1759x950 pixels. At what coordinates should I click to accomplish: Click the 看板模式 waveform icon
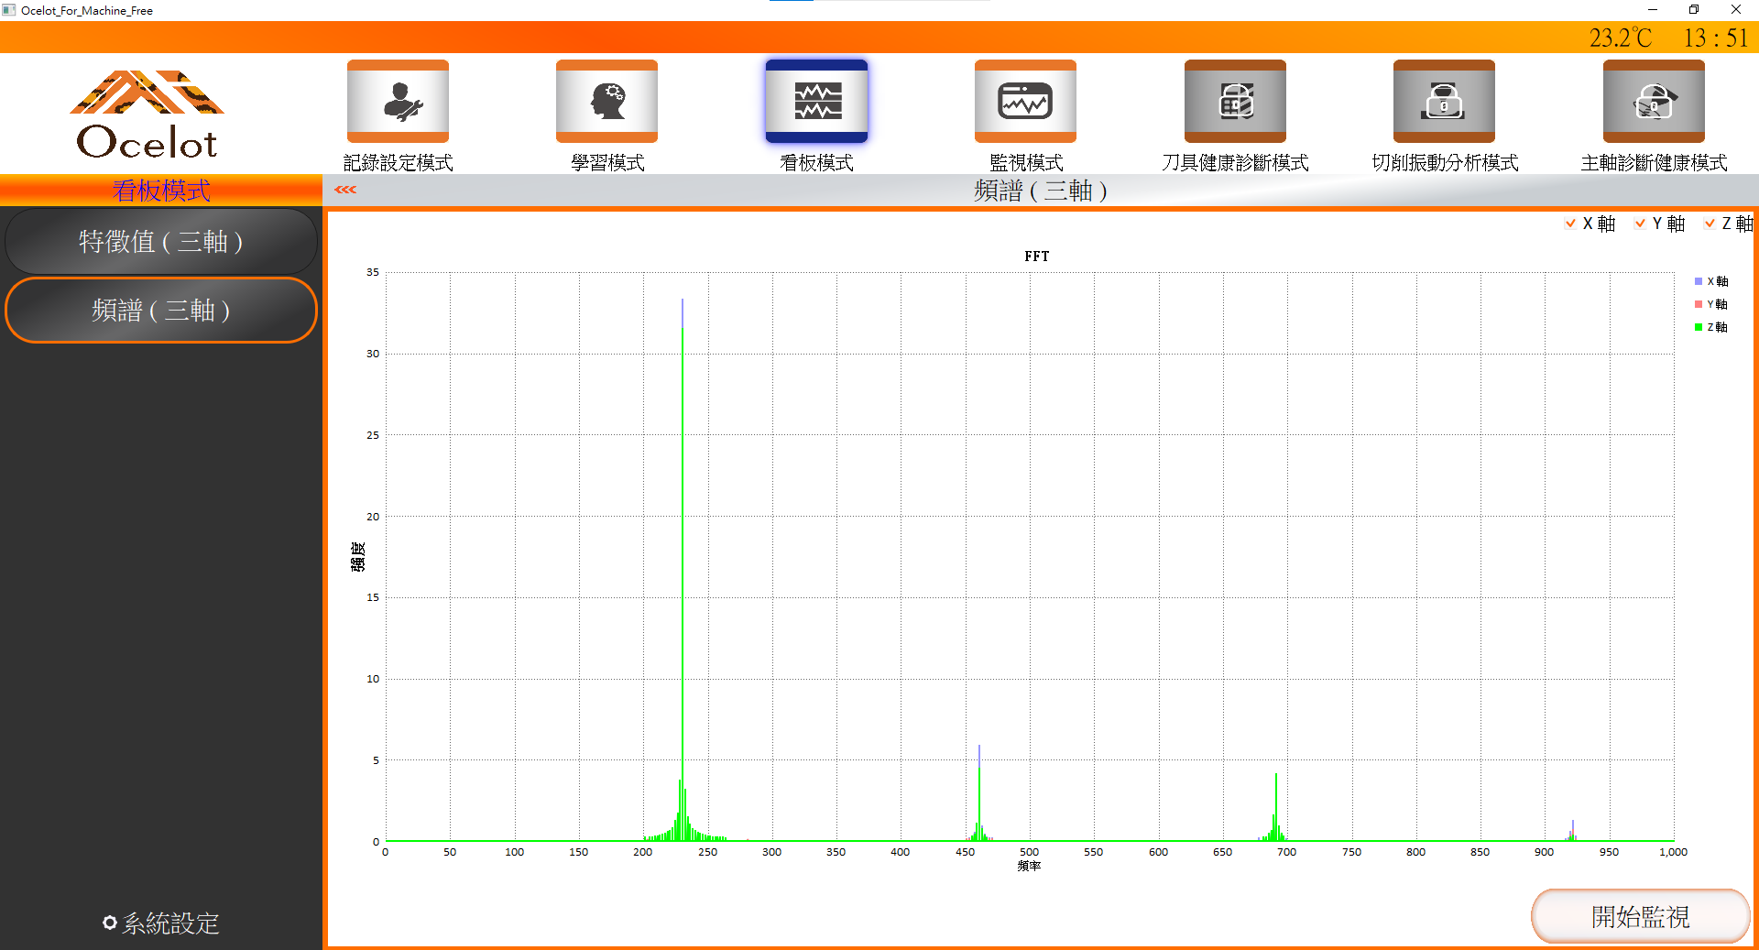point(815,101)
